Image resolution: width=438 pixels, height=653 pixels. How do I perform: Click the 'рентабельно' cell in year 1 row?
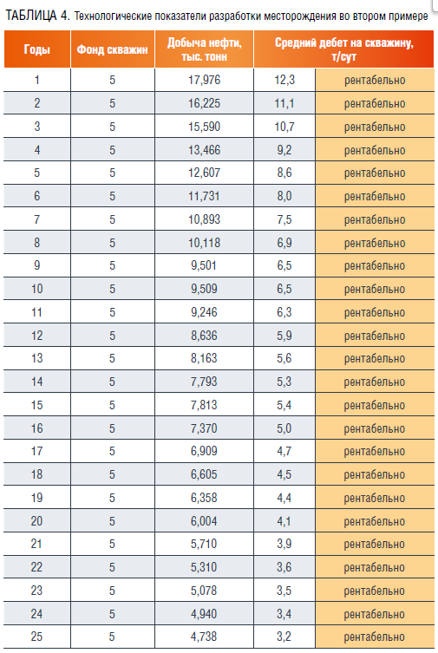[375, 80]
